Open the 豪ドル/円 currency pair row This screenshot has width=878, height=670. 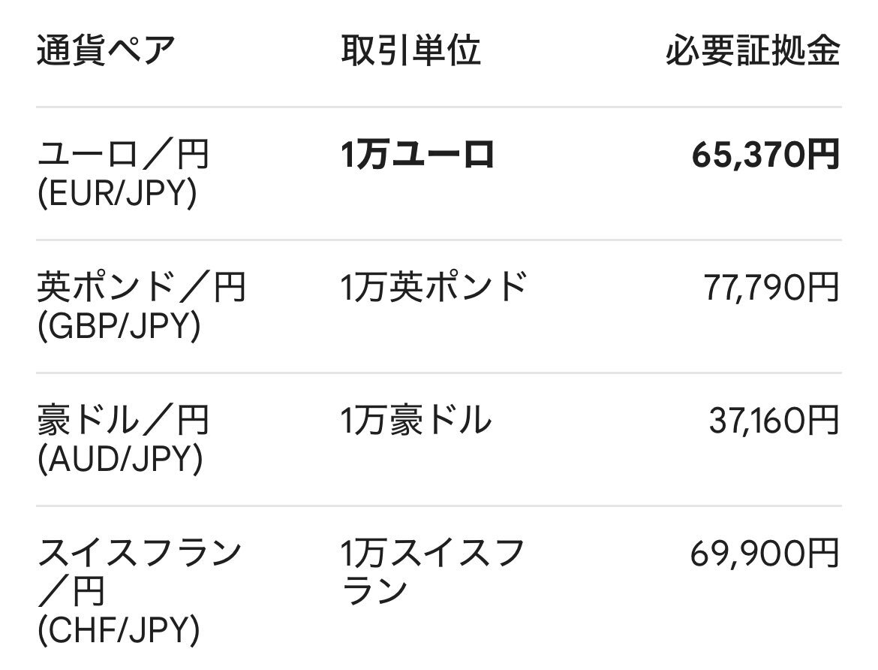[439, 439]
